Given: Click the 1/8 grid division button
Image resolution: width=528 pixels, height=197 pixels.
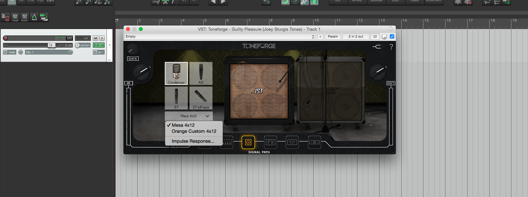Looking at the screenshot, I should [21, 2].
